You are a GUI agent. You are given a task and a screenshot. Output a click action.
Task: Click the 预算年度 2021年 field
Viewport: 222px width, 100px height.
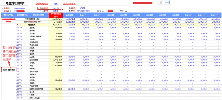(x=56, y=11)
